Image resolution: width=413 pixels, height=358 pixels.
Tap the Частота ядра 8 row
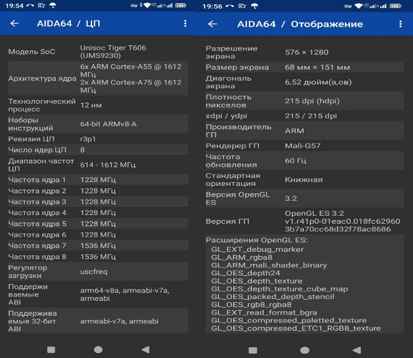pyautogui.click(x=98, y=256)
